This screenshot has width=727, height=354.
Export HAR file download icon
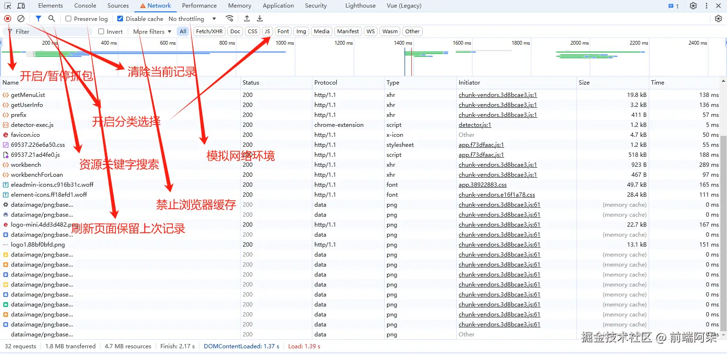point(260,19)
